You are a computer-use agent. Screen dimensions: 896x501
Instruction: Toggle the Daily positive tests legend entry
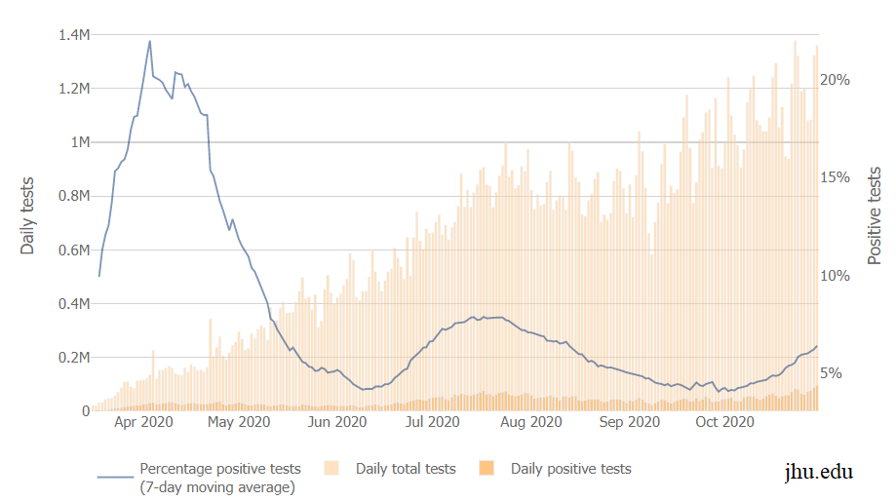570,469
